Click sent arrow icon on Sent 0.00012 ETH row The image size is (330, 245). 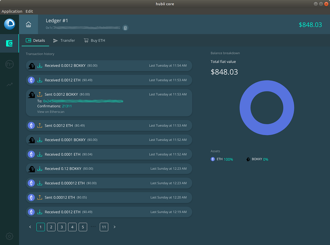(x=40, y=197)
